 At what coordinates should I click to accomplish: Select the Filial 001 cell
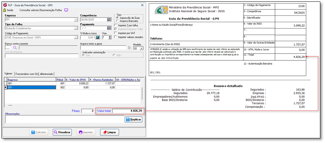tap(61, 83)
